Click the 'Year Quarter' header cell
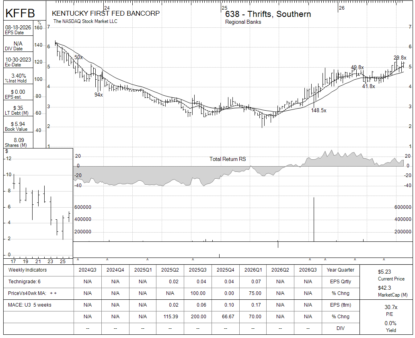This screenshot has width=415, height=338. point(340,270)
